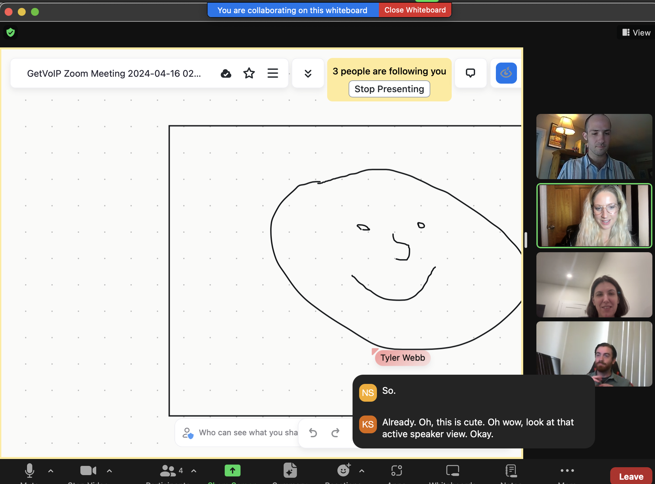
Task: Open the View layout menu
Action: [x=636, y=33]
